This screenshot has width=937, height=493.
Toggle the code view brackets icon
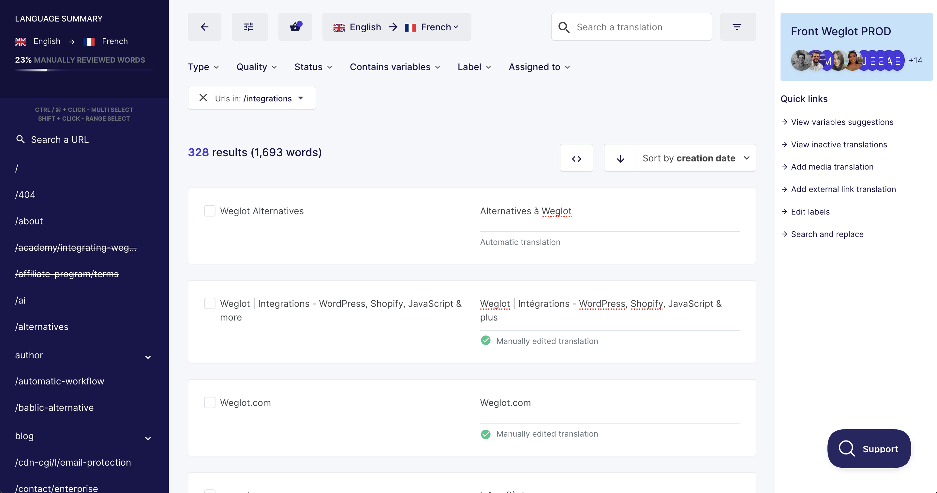[576, 158]
